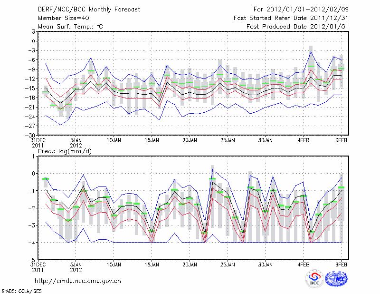Click the BCC logo icon

coord(314,279)
